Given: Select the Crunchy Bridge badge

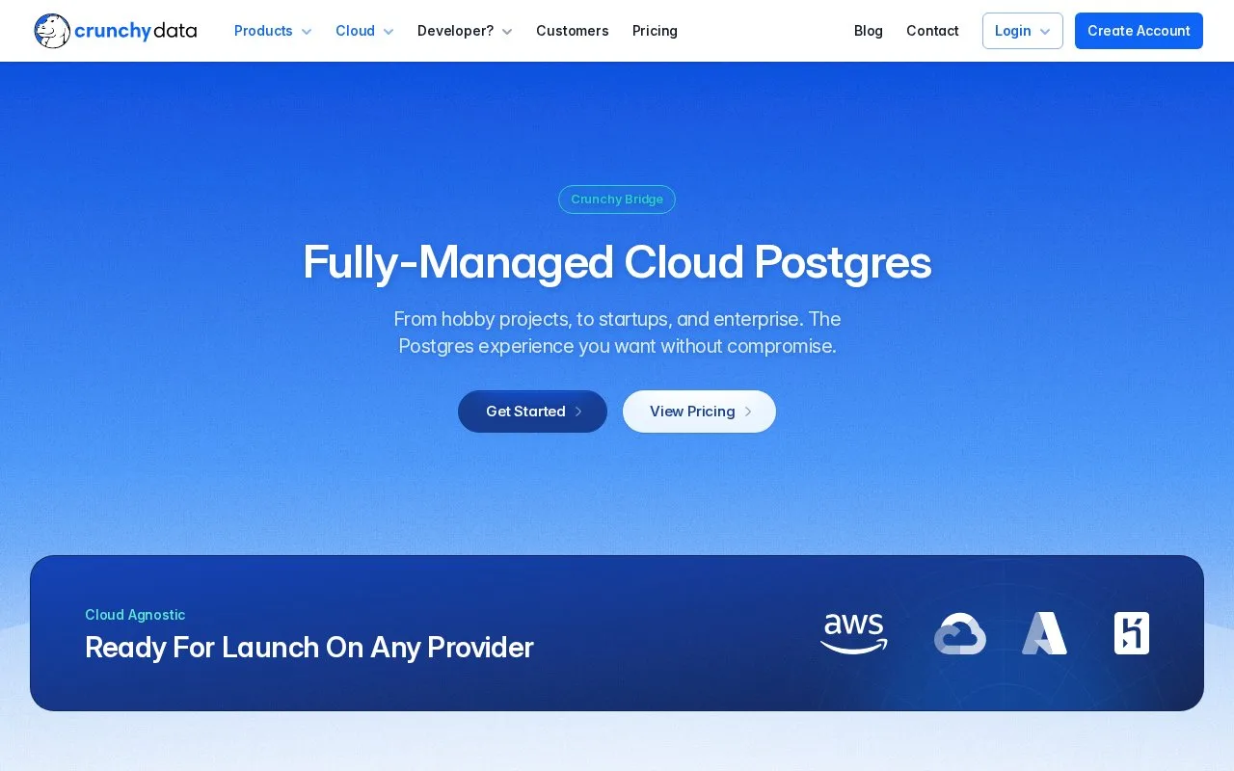Looking at the screenshot, I should (x=617, y=199).
